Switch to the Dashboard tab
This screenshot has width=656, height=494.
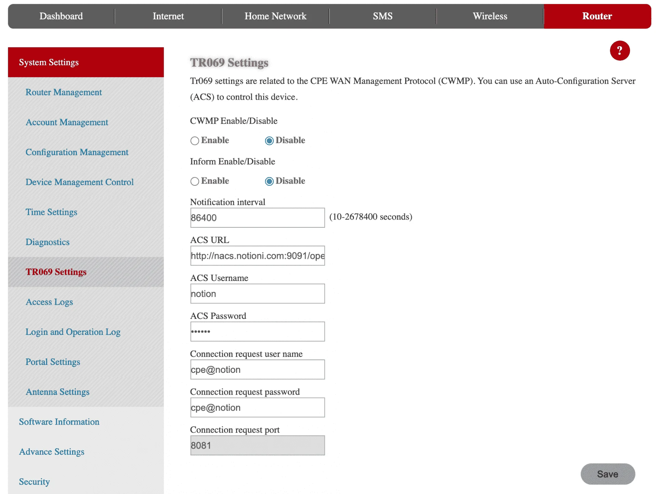pos(61,16)
